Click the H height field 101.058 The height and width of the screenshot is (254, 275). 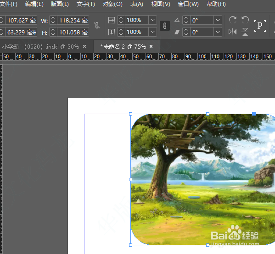click(73, 32)
